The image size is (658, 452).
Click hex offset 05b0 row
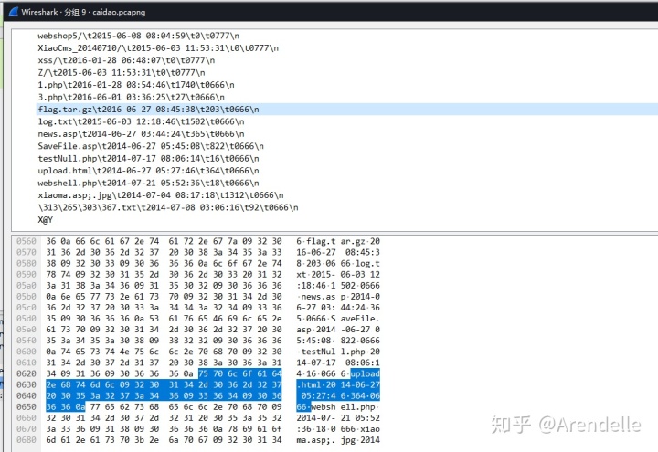[198, 297]
